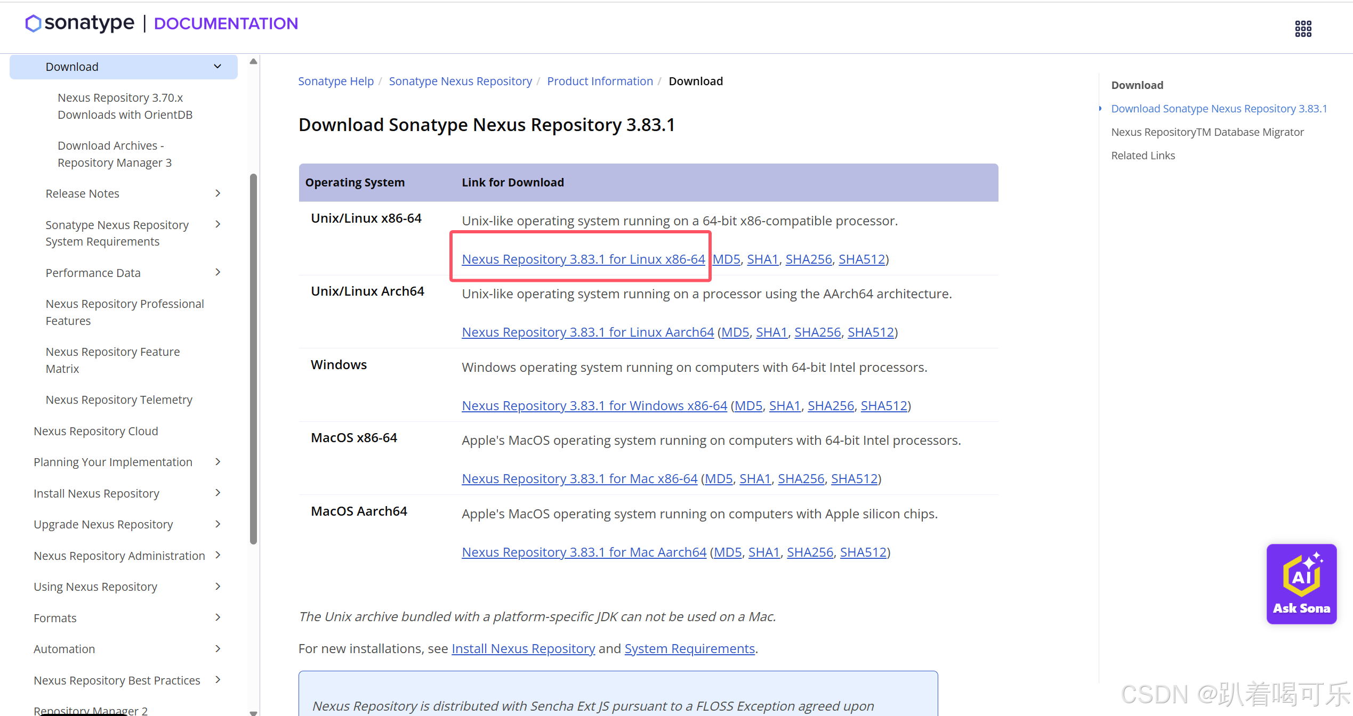Open SHA256 checksum for Windows x86-64
This screenshot has width=1353, height=716.
click(x=831, y=405)
